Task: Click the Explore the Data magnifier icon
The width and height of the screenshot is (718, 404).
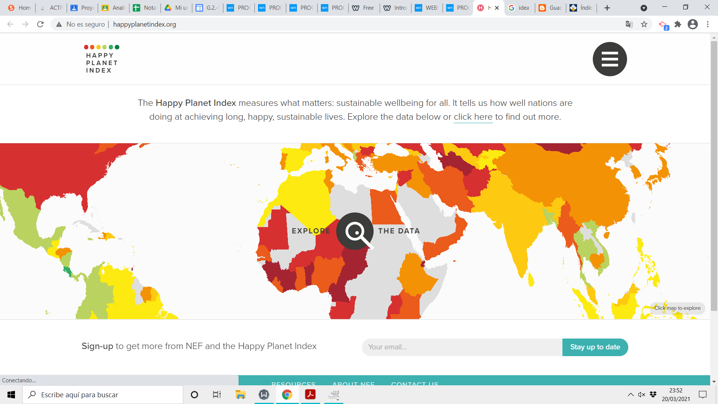Action: tap(355, 231)
